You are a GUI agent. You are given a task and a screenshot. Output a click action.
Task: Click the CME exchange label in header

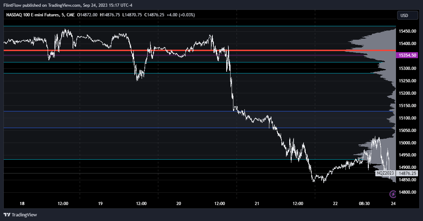[x=71, y=15]
